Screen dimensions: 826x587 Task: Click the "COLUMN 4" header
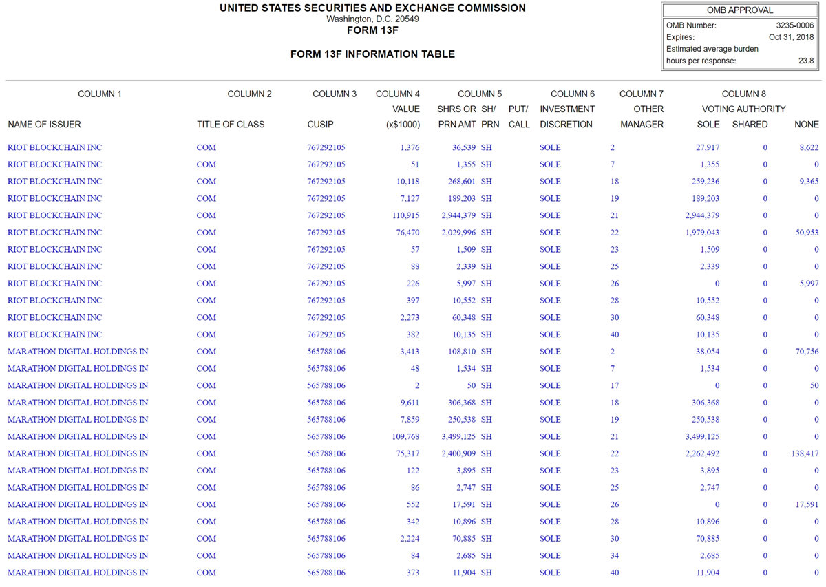(x=398, y=94)
